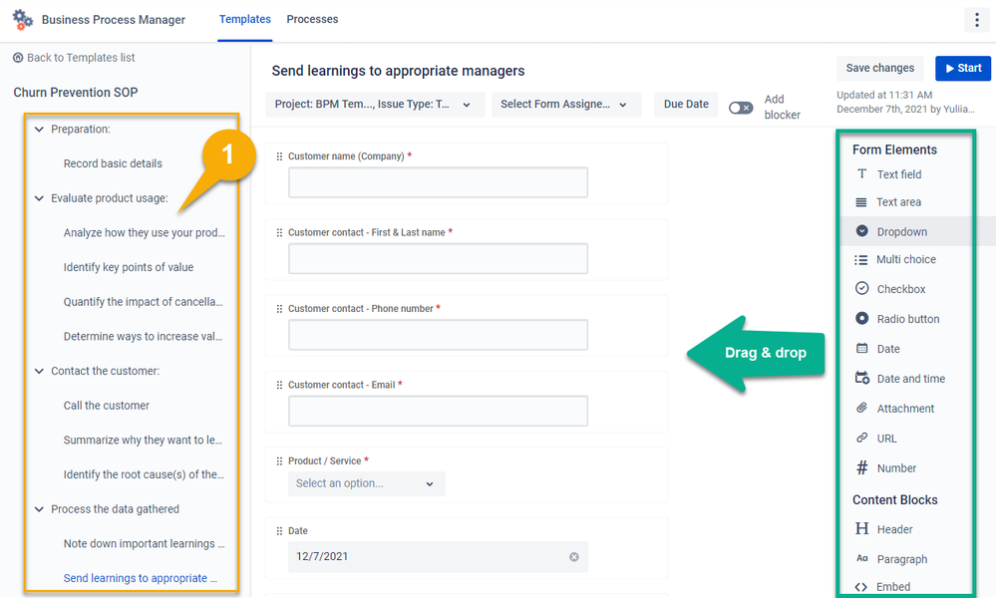Switch to the Processes tab

[312, 19]
